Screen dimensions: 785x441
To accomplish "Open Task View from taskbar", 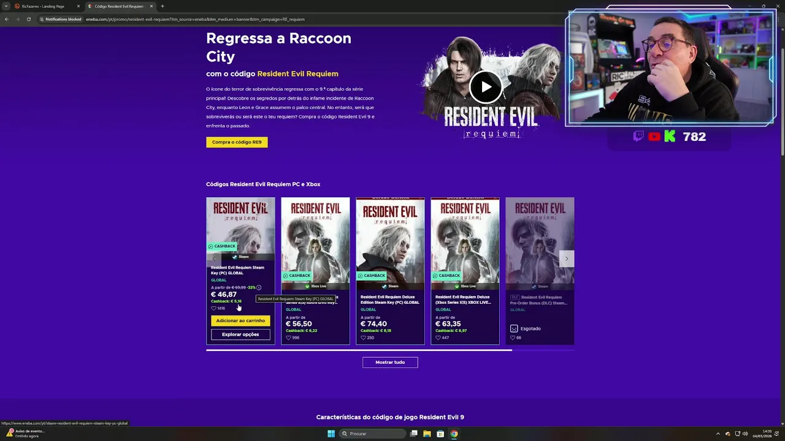I will tap(414, 434).
